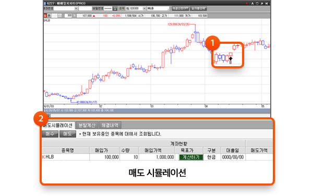Click the blue OHLC info bar below chart
313x196 pixels.
157,111
